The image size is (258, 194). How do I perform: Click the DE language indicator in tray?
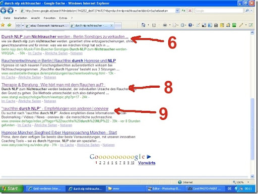229,189
